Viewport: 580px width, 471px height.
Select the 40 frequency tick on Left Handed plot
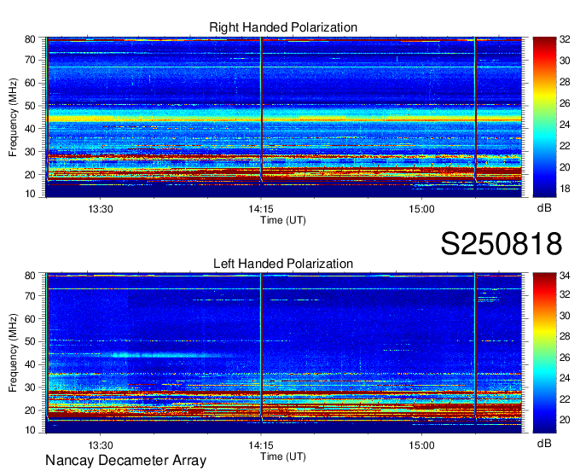(30, 364)
